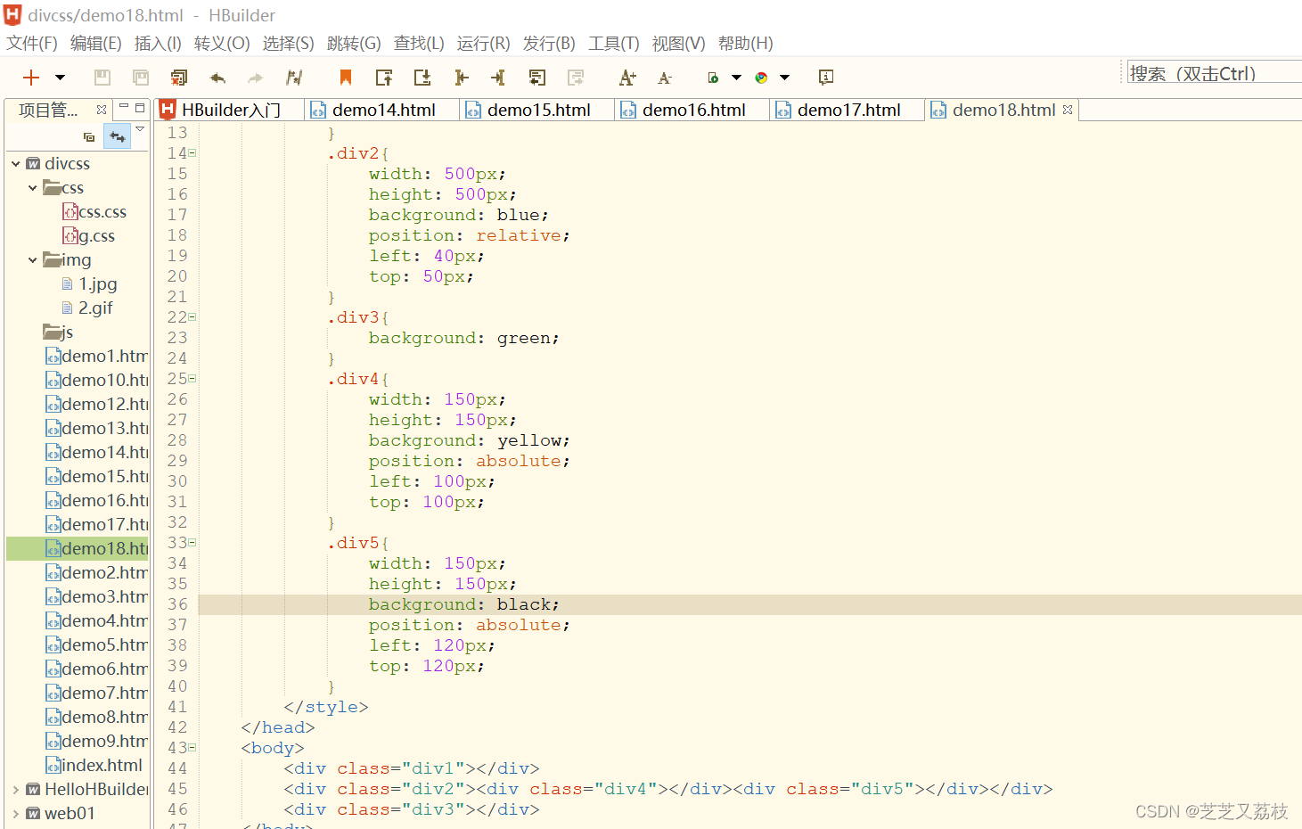Select 2.gif in the img folder
This screenshot has width=1302, height=829.
click(x=87, y=308)
